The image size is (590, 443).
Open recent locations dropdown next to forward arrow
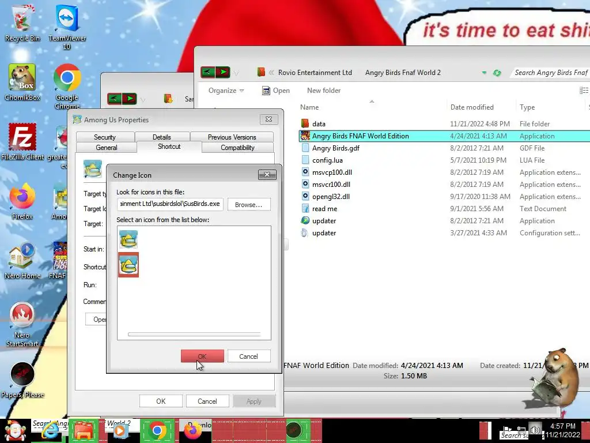pos(236,73)
